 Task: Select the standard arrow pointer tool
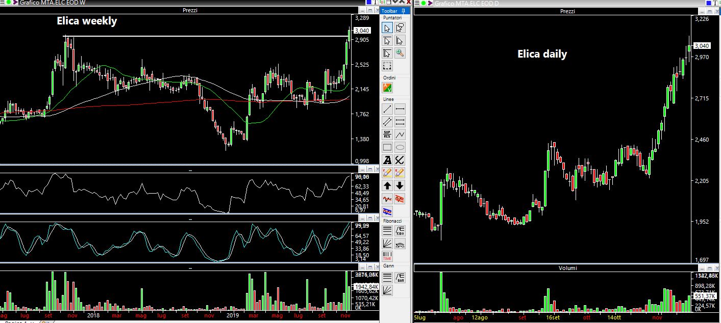[x=387, y=28]
